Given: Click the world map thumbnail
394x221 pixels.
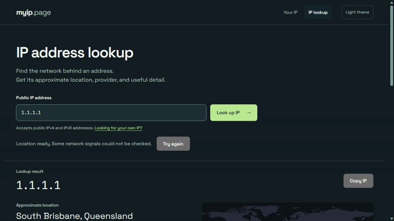Looking at the screenshot, I should tap(287, 212).
